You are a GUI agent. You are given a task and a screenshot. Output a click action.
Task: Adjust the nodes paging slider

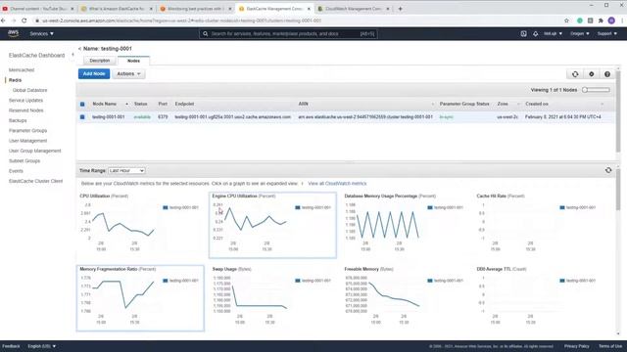pyautogui.click(x=596, y=90)
